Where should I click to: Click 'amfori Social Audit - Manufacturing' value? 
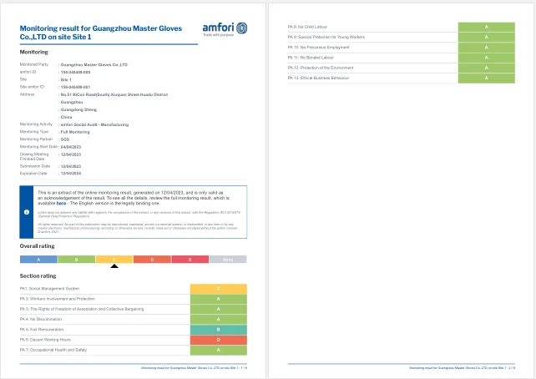click(x=94, y=124)
